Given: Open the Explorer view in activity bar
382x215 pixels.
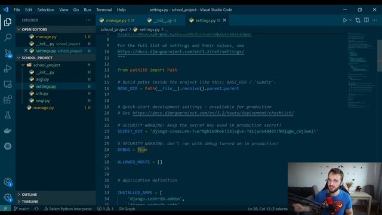Looking at the screenshot, I should pyautogui.click(x=8, y=22).
